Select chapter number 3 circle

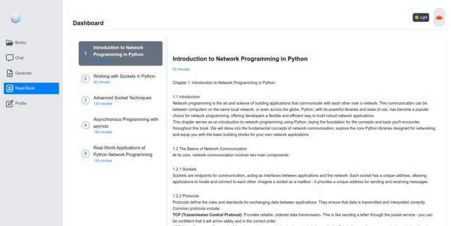[86, 100]
